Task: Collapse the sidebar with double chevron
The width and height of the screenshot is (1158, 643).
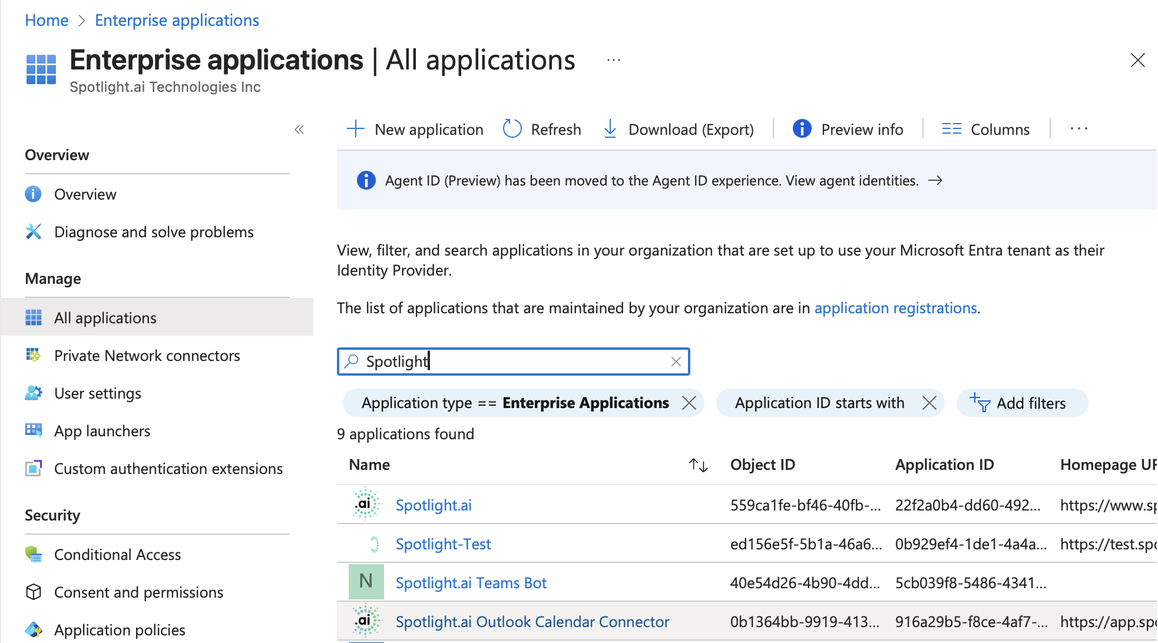Action: (299, 130)
